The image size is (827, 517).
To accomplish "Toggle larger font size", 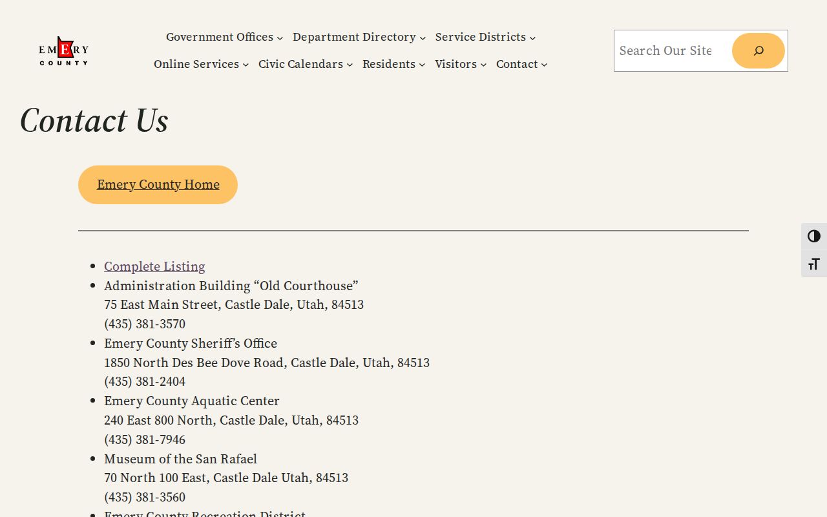I will click(x=814, y=264).
